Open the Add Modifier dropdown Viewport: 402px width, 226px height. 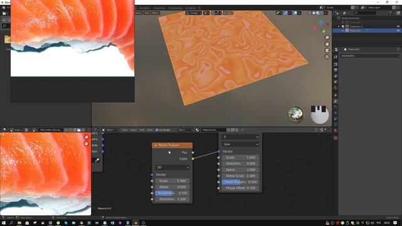coord(370,56)
